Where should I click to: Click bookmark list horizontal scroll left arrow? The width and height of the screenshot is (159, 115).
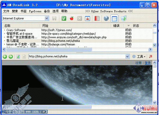tap(4, 50)
